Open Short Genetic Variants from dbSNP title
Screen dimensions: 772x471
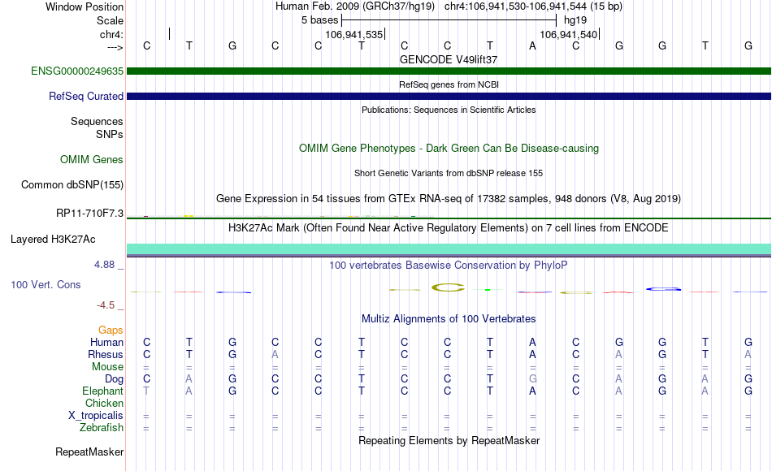point(449,173)
